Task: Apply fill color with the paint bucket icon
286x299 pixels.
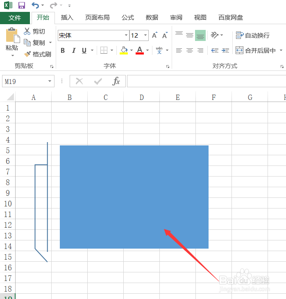Action: tap(124, 50)
